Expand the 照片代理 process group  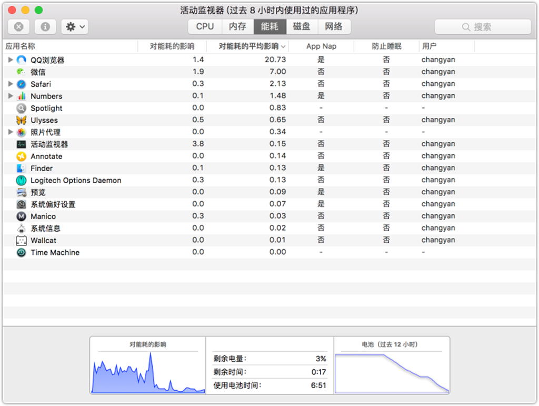pyautogui.click(x=10, y=132)
